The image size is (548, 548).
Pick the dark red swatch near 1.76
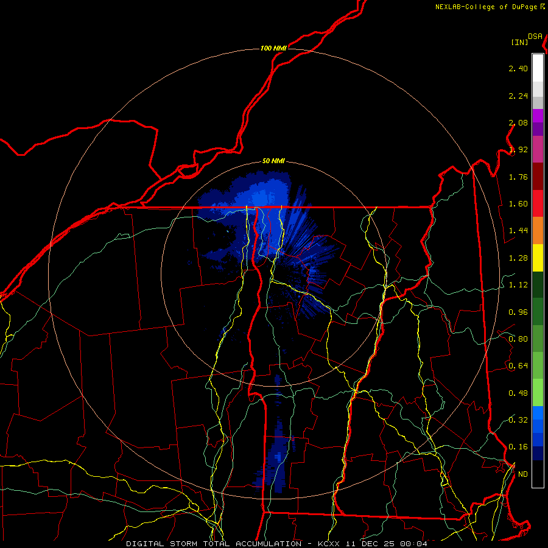click(538, 176)
